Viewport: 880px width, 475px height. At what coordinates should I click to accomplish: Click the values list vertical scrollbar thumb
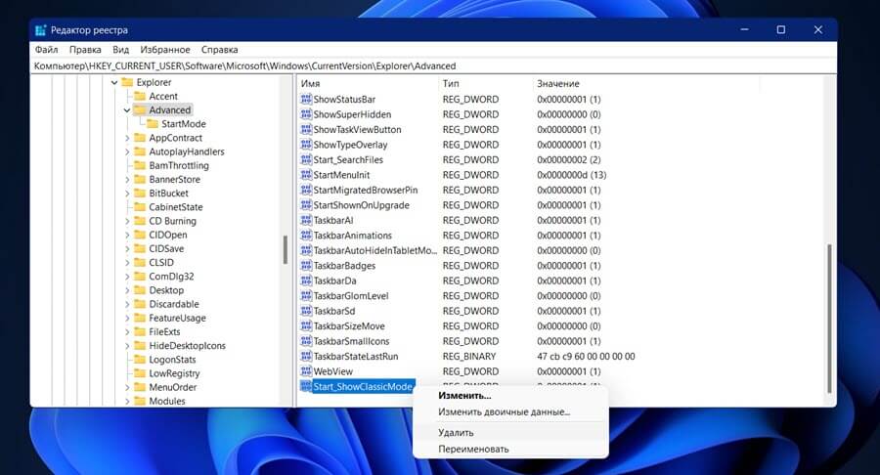click(x=829, y=318)
